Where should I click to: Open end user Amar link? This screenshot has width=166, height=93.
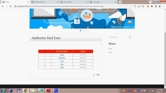click(x=62, y=61)
